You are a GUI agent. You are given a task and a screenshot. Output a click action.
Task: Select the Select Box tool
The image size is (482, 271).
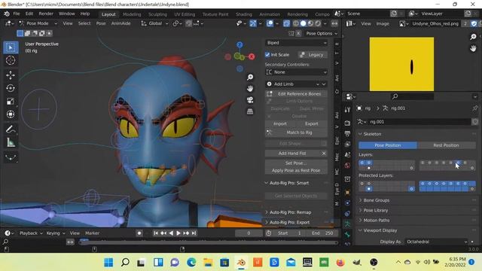pos(11,47)
